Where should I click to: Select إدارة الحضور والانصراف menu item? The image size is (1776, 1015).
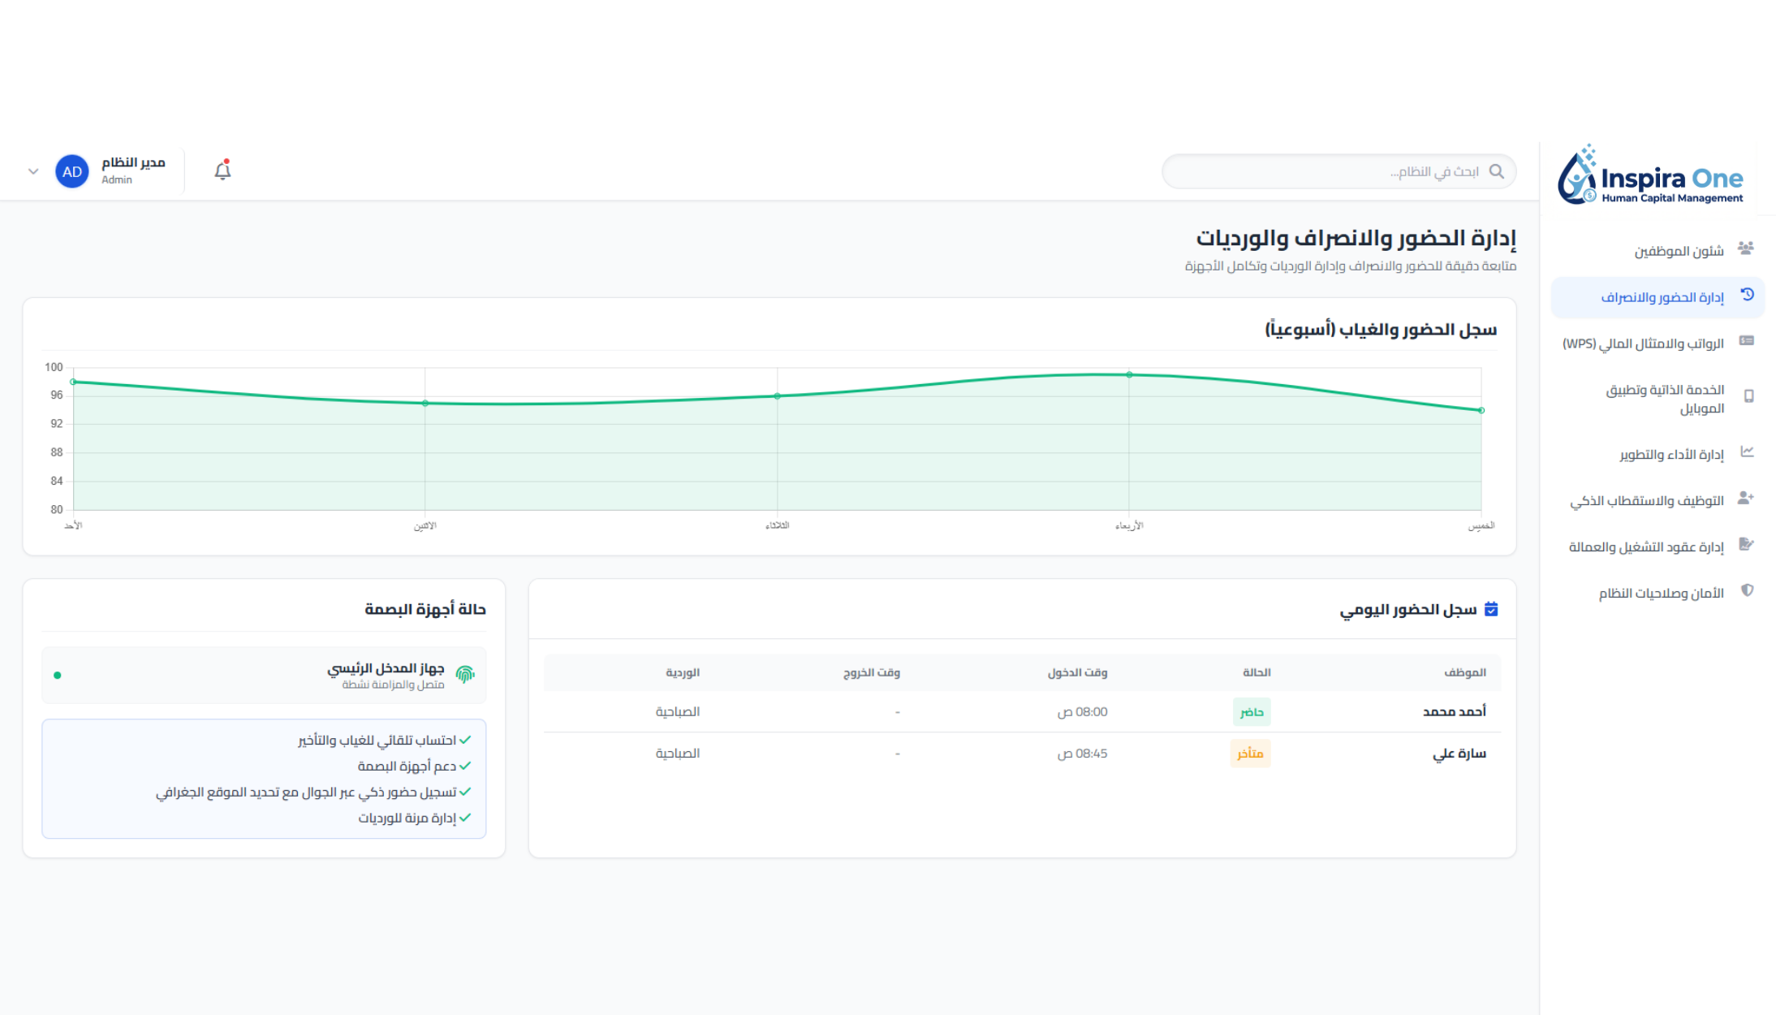coord(1657,297)
